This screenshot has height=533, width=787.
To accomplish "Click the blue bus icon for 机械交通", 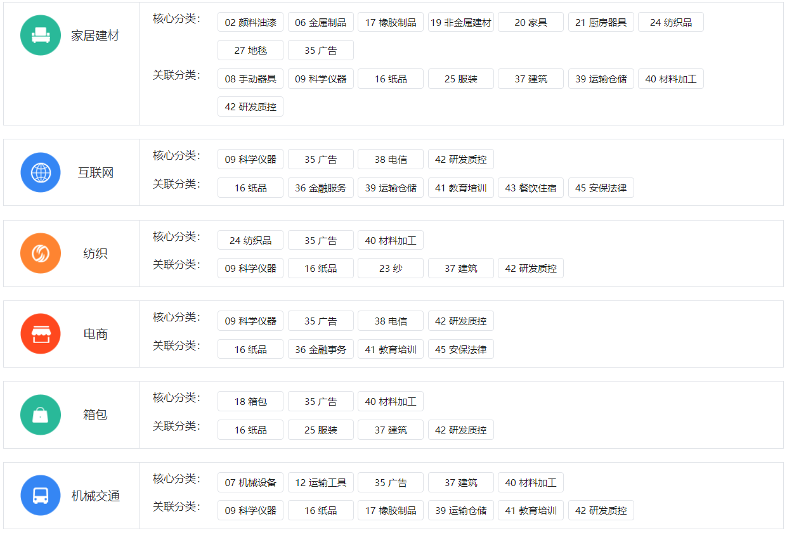I will [41, 496].
